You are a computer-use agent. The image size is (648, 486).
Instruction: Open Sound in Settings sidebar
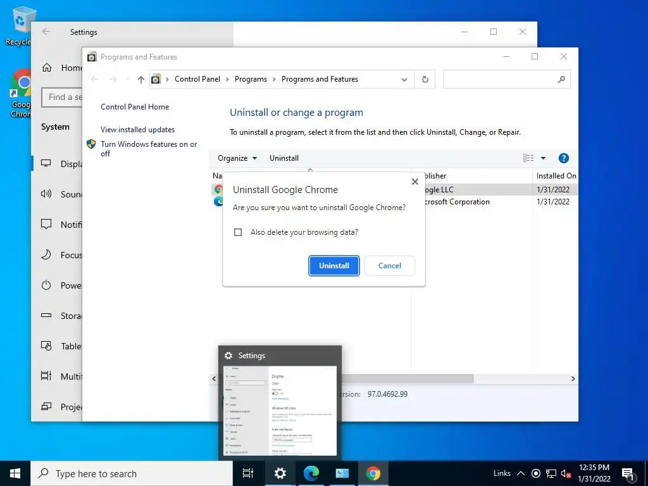point(58,194)
